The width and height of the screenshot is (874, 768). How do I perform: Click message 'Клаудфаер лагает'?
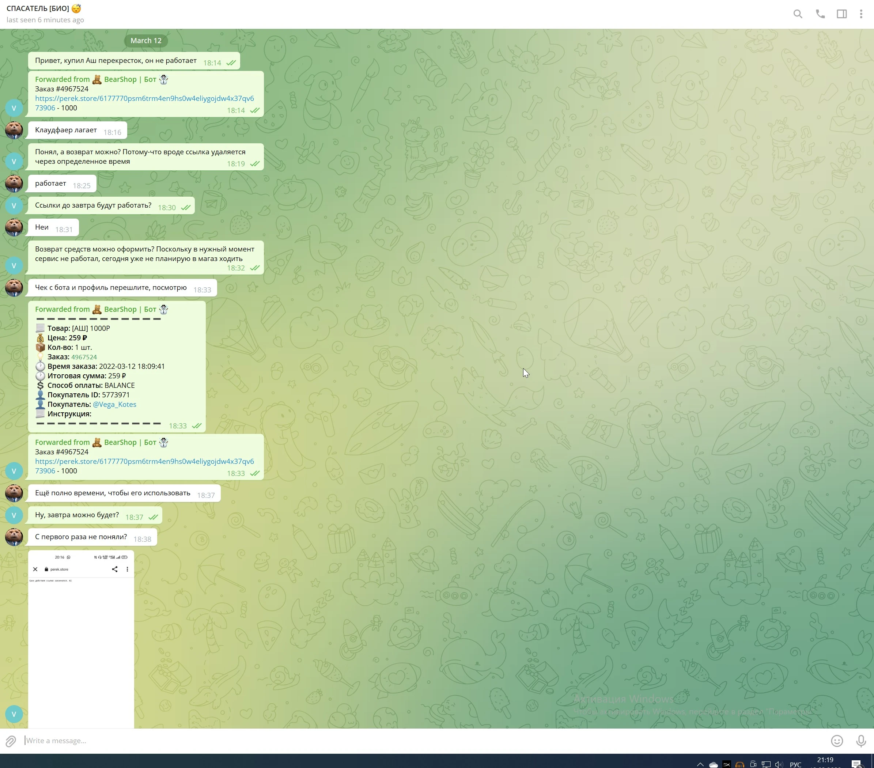(x=77, y=130)
